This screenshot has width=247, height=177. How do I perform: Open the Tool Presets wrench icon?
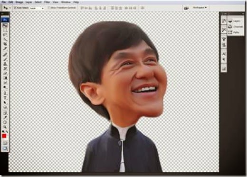coord(224,29)
